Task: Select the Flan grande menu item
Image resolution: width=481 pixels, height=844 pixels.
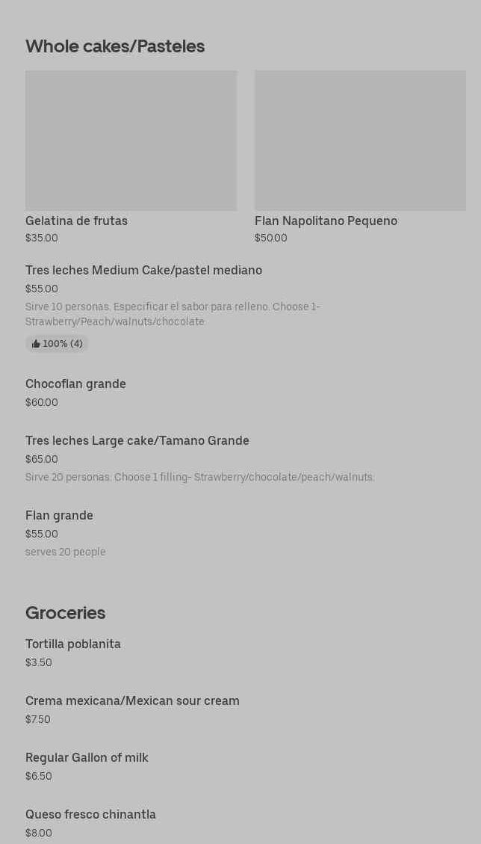Action: pos(59,515)
